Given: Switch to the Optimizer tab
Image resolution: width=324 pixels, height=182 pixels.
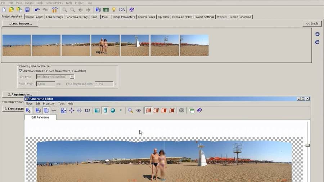Looking at the screenshot, I should coord(163,17).
